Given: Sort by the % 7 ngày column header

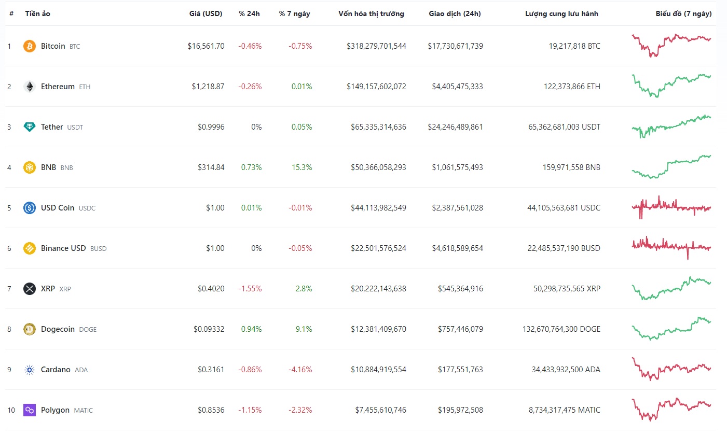Looking at the screenshot, I should tap(295, 13).
